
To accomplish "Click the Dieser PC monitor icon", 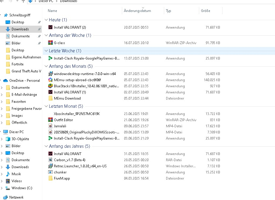I will 6,132.
